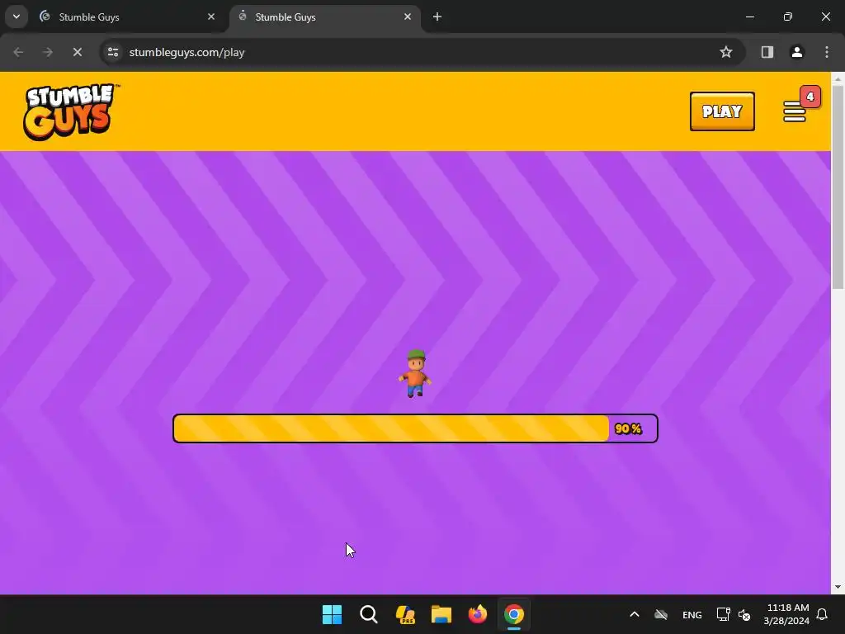Click the yellow PLAY button
The width and height of the screenshot is (845, 634).
(722, 111)
